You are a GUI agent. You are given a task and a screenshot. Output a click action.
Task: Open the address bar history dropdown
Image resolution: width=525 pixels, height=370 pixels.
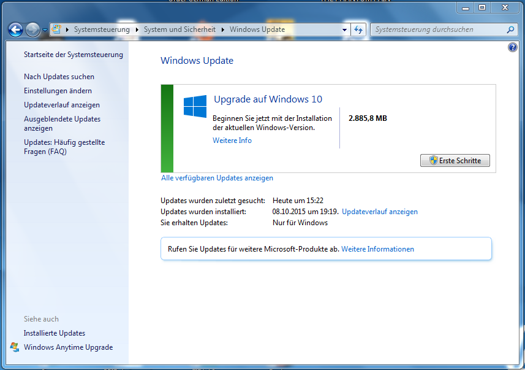[344, 30]
